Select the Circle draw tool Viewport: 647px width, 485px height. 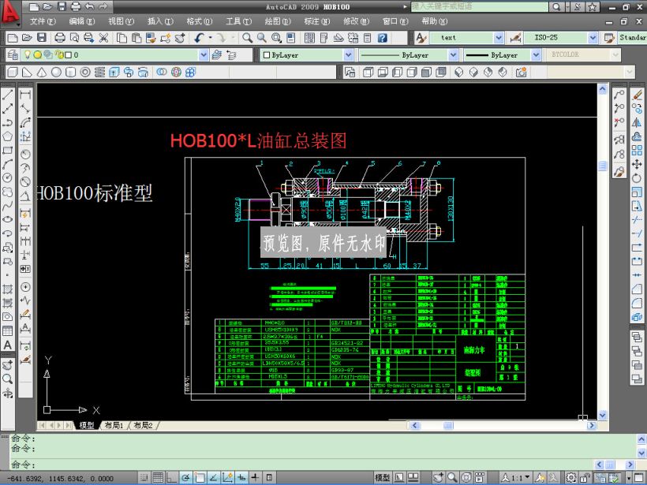(8, 177)
